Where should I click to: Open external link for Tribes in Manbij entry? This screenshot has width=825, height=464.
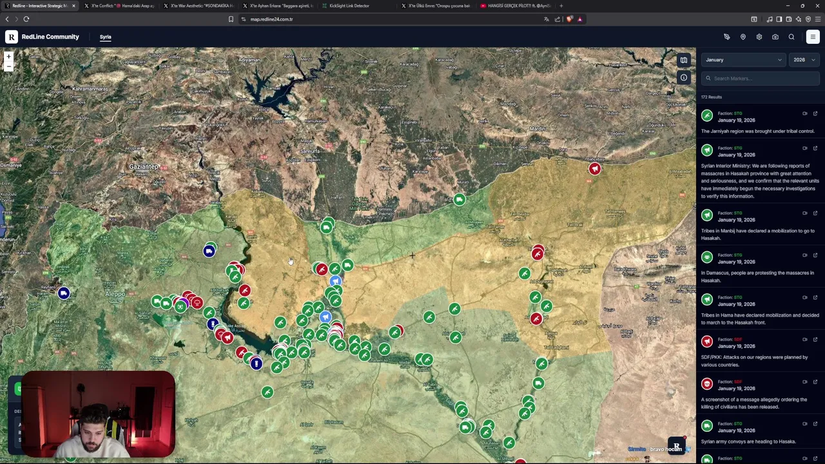point(815,213)
